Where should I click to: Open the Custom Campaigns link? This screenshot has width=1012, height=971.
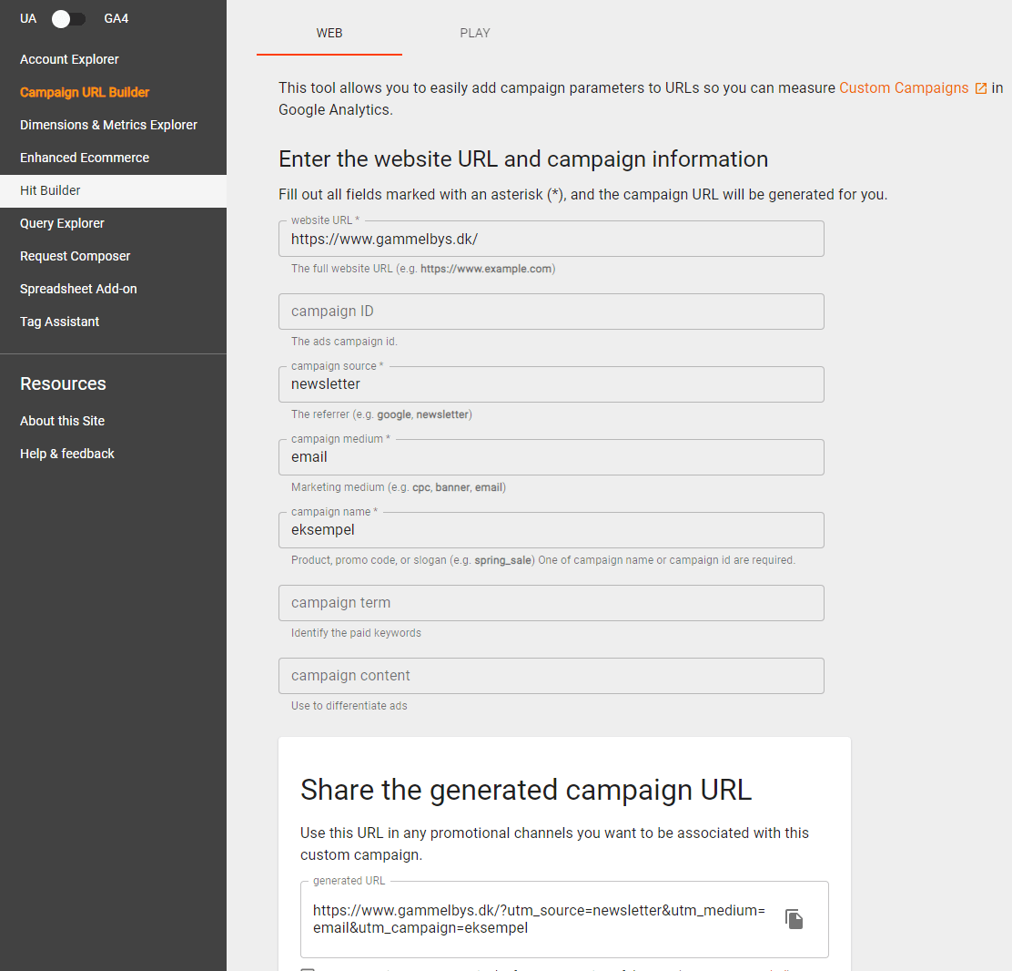tap(904, 88)
